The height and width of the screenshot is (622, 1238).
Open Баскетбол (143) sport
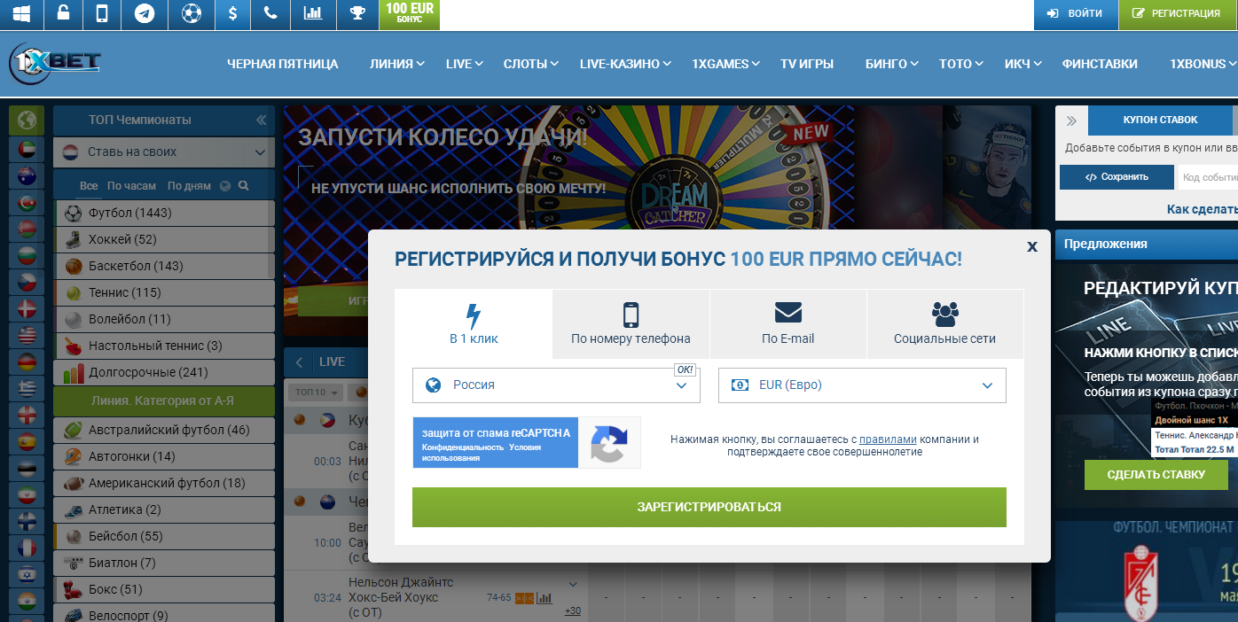164,266
